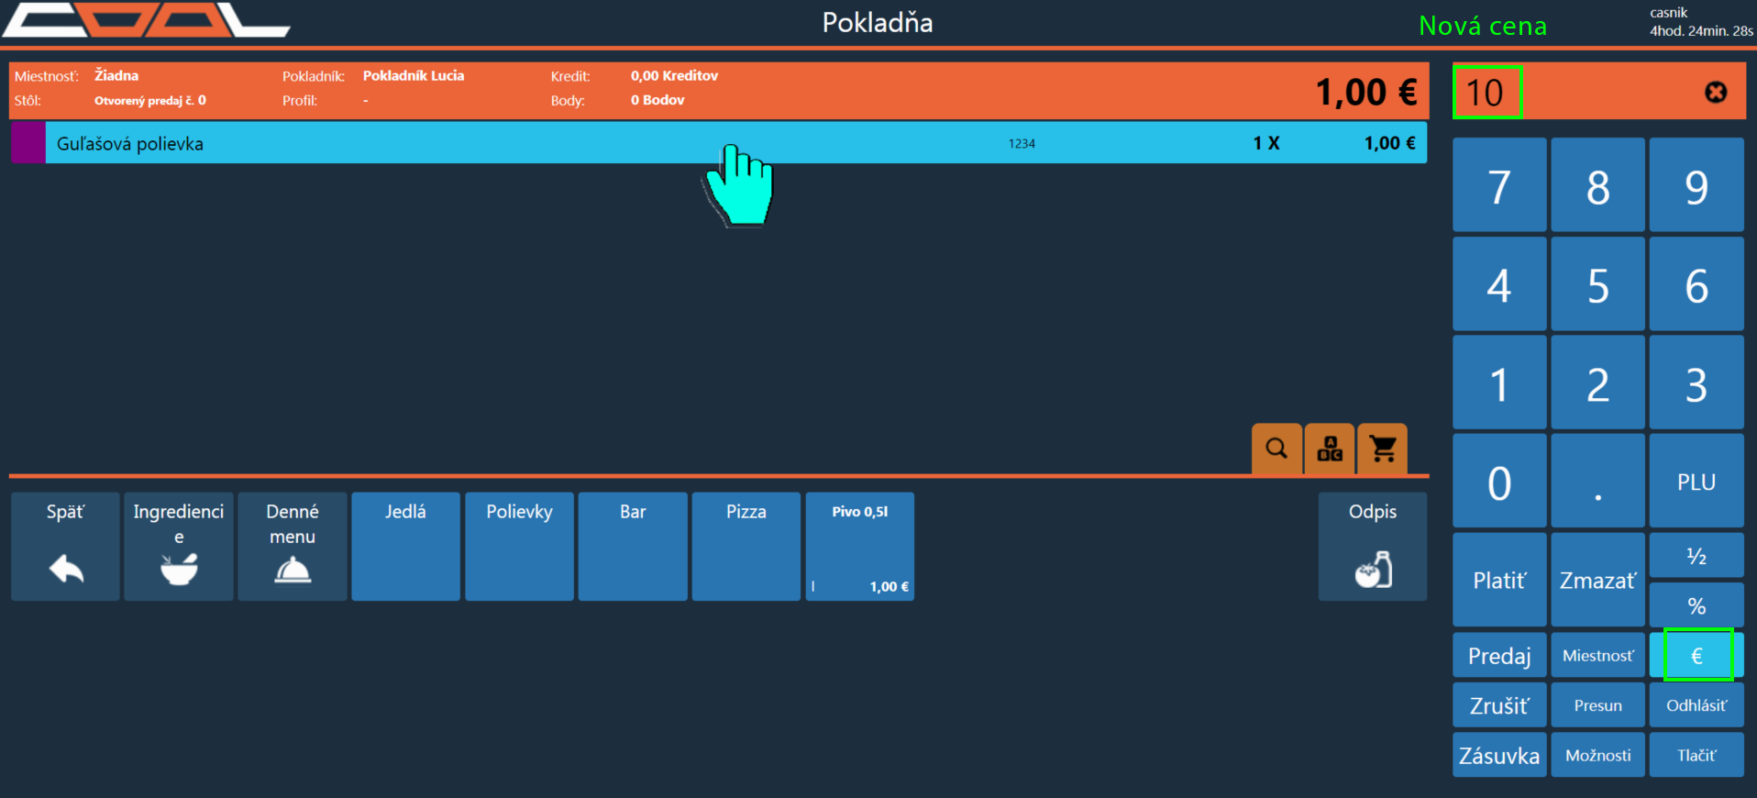This screenshot has height=798, width=1757.
Task: Switch to the Pizza category
Action: point(746,547)
